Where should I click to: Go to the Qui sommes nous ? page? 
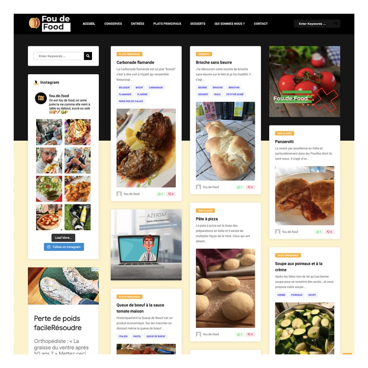230,24
